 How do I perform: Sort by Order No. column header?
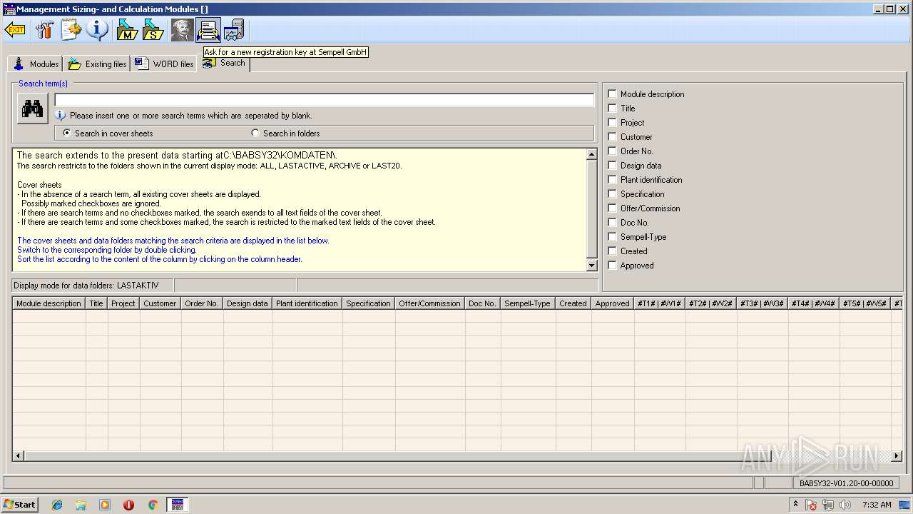pyautogui.click(x=202, y=303)
